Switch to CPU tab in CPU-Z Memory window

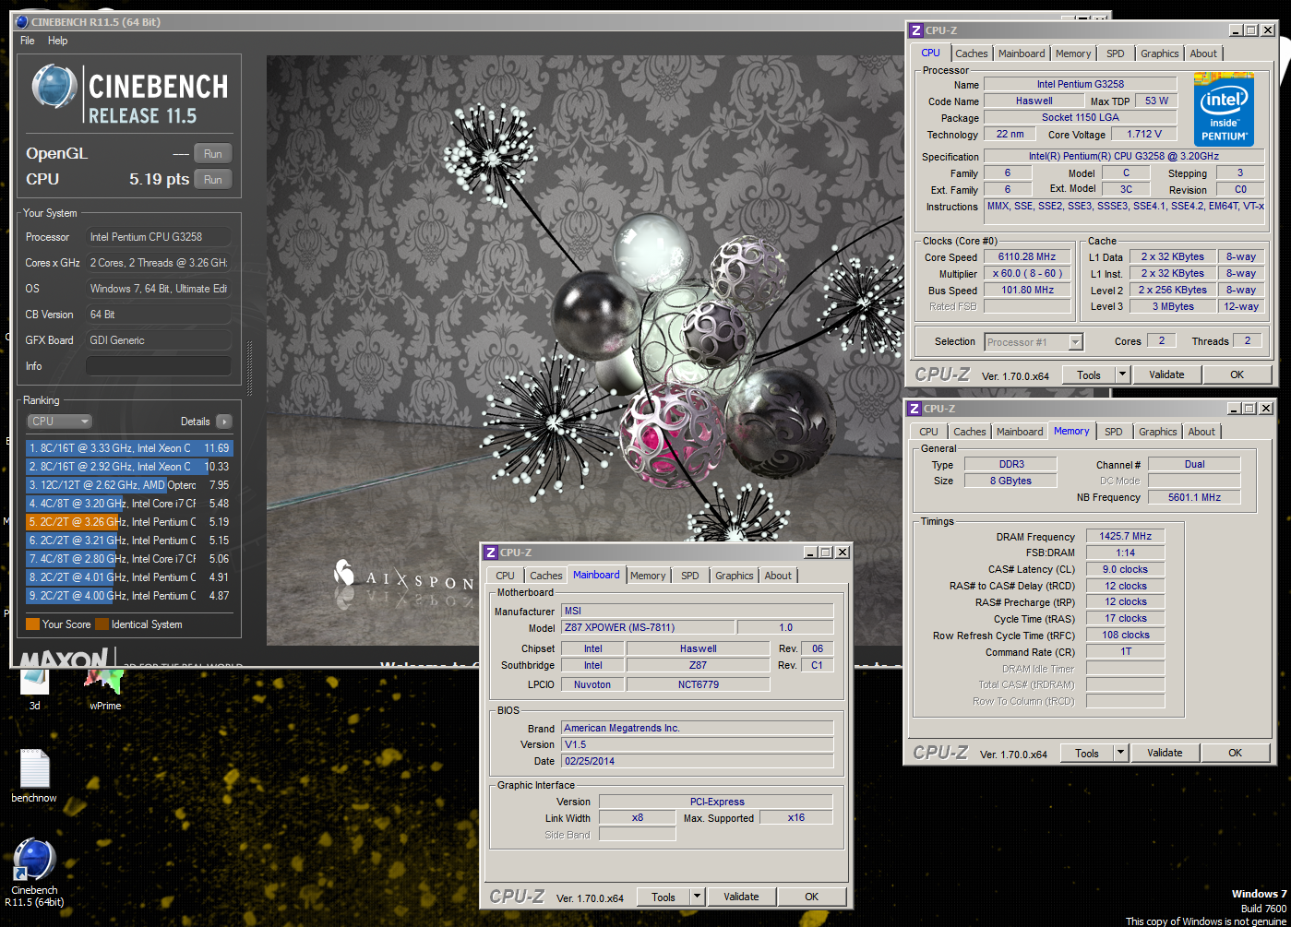pos(928,432)
